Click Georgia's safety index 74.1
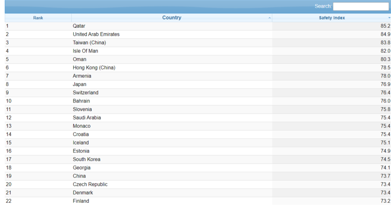This screenshot has height=205, width=391. point(385,168)
